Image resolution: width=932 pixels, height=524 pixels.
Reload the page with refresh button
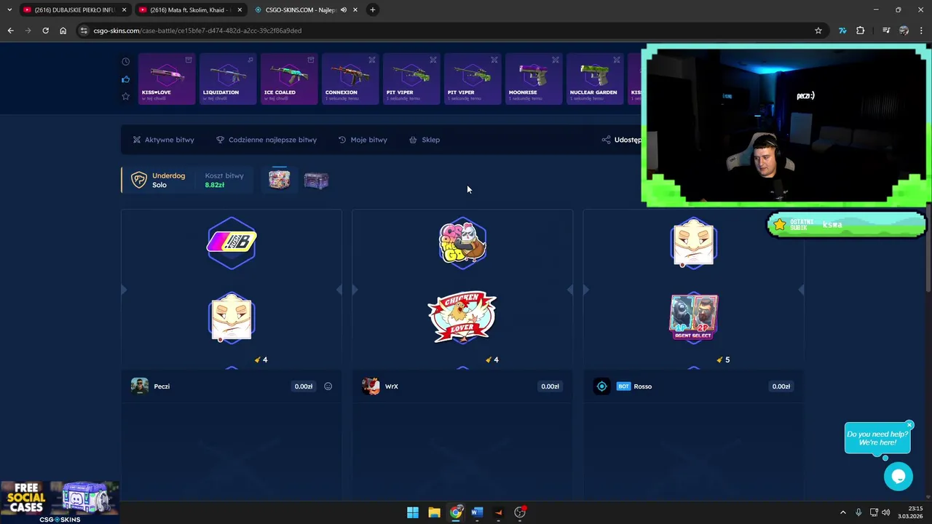coord(45,31)
